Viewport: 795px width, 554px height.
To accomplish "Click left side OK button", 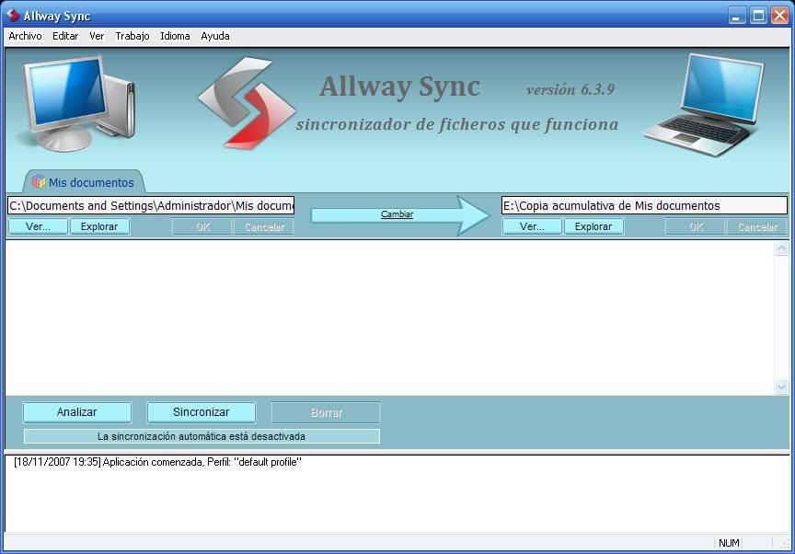I will click(x=202, y=226).
